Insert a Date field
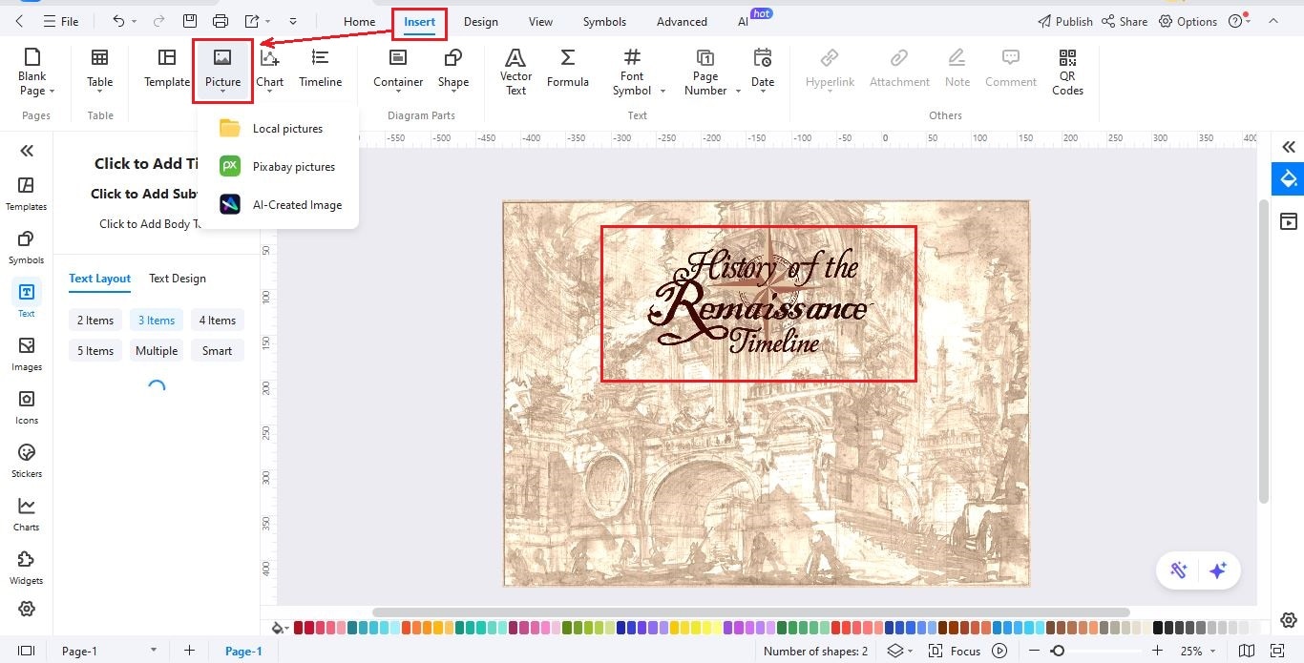 point(763,72)
